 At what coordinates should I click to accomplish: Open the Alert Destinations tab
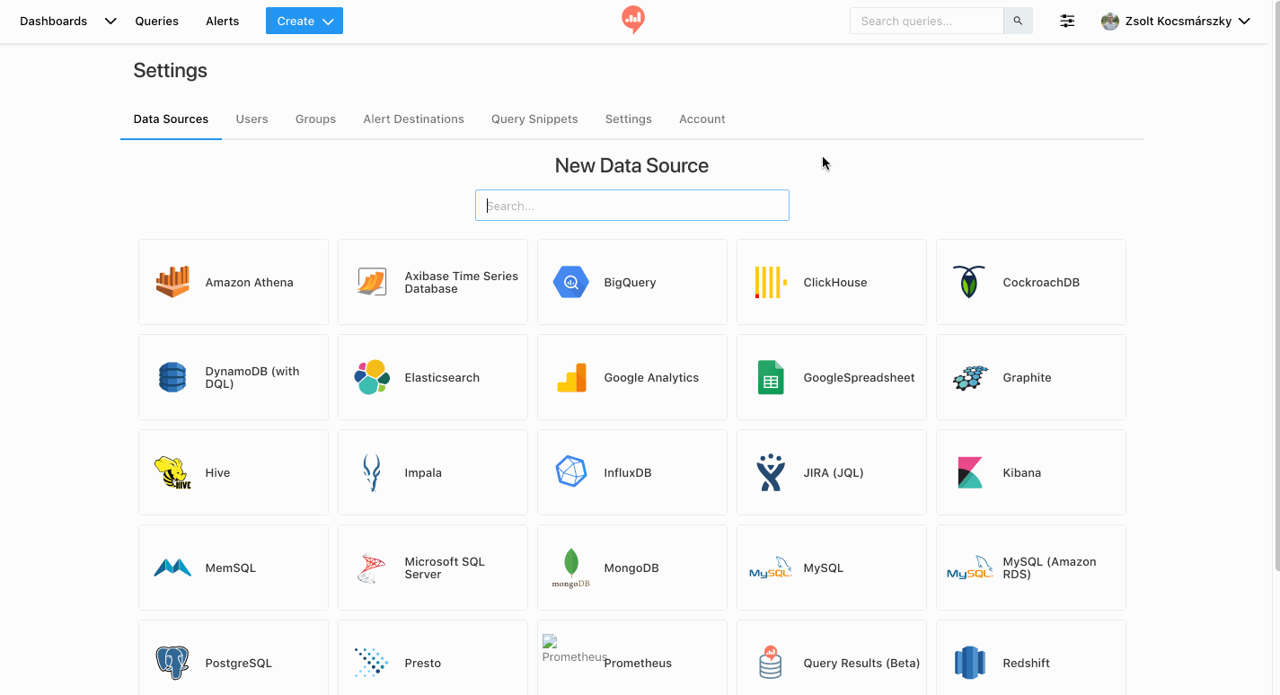tap(413, 119)
